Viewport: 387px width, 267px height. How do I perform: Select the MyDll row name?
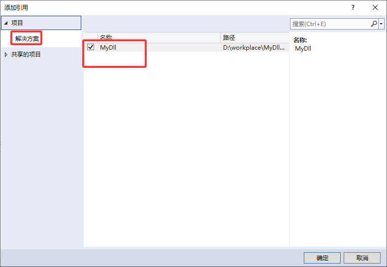point(108,47)
